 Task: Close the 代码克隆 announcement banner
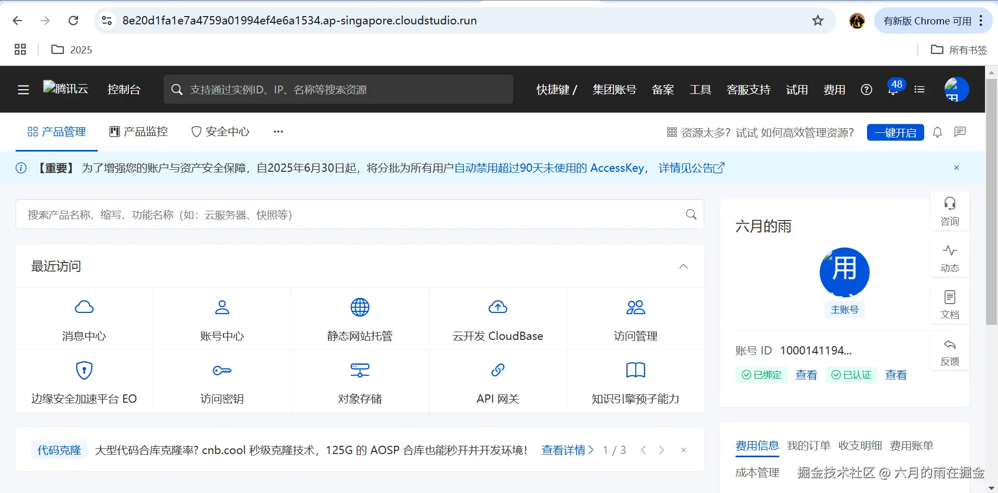pyautogui.click(x=684, y=450)
